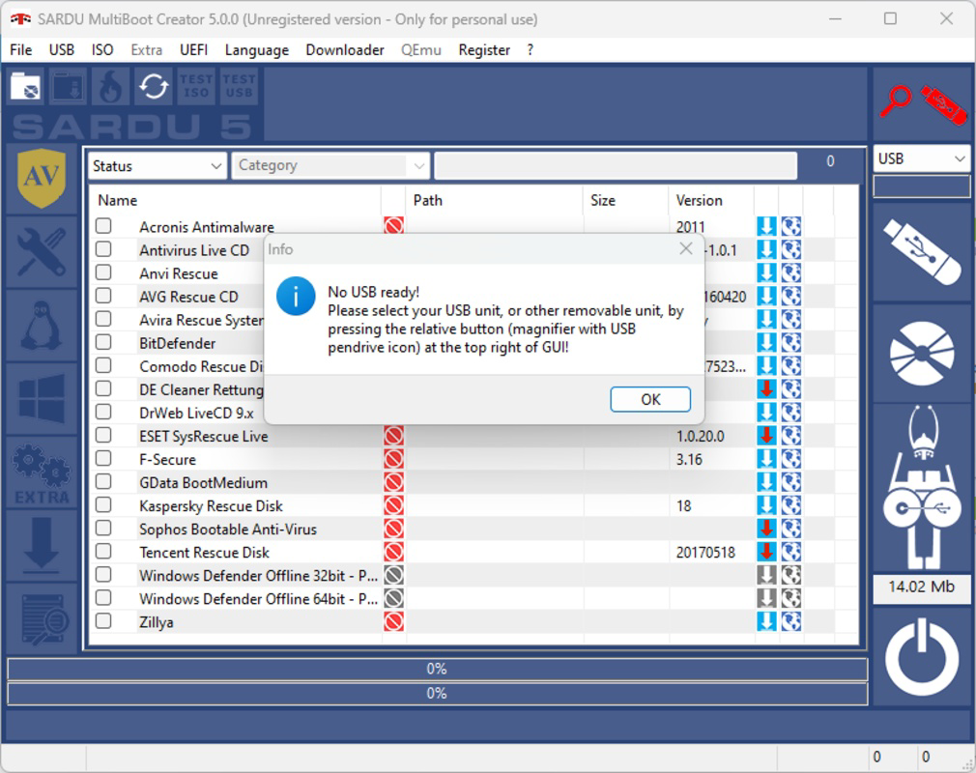Click the empty field under USB dropdown
The image size is (976, 773).
[x=921, y=186]
